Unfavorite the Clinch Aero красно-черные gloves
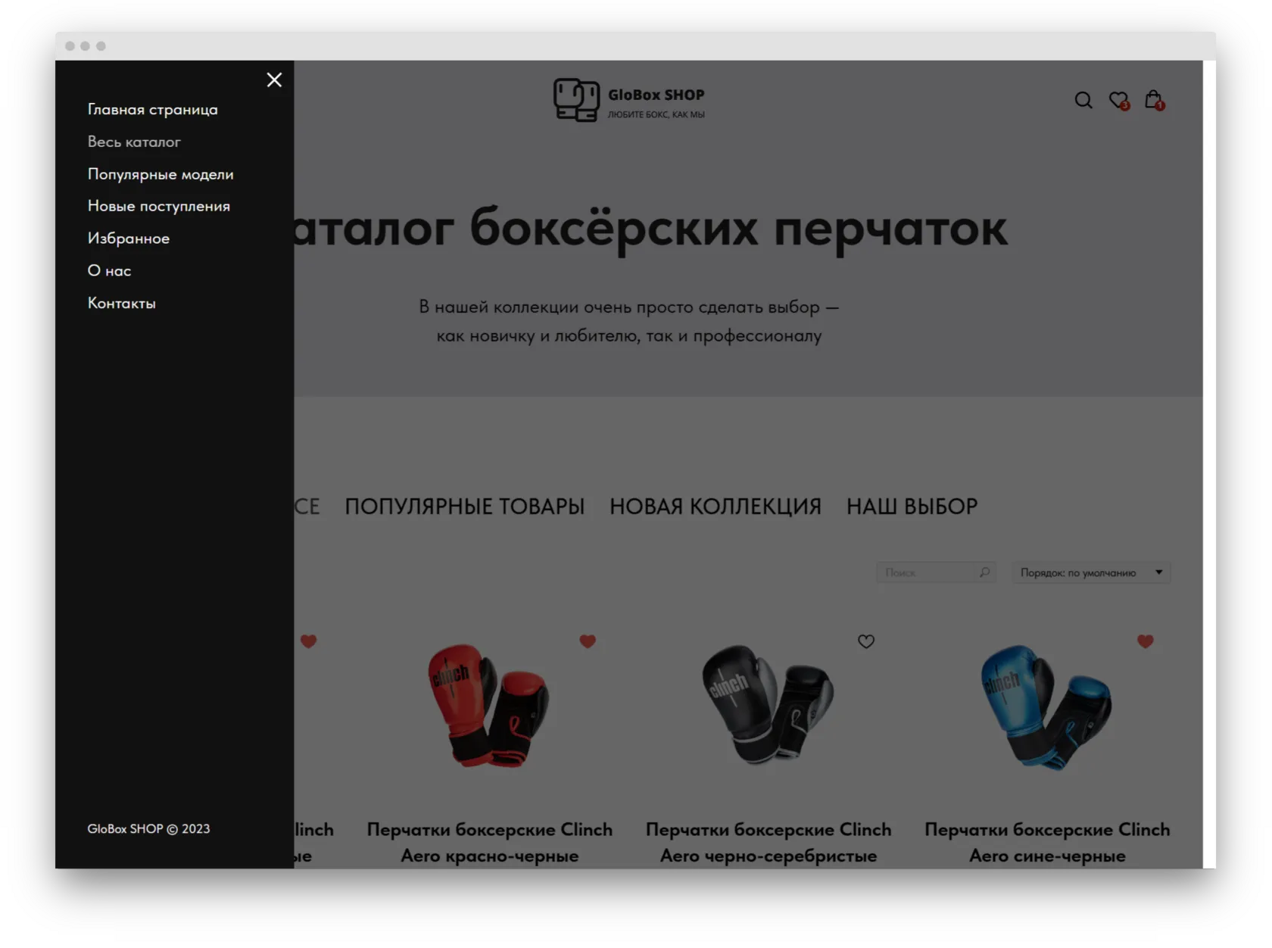This screenshot has height=948, width=1272. click(x=588, y=641)
